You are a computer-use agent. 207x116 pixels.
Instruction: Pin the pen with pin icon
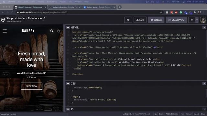(192, 20)
